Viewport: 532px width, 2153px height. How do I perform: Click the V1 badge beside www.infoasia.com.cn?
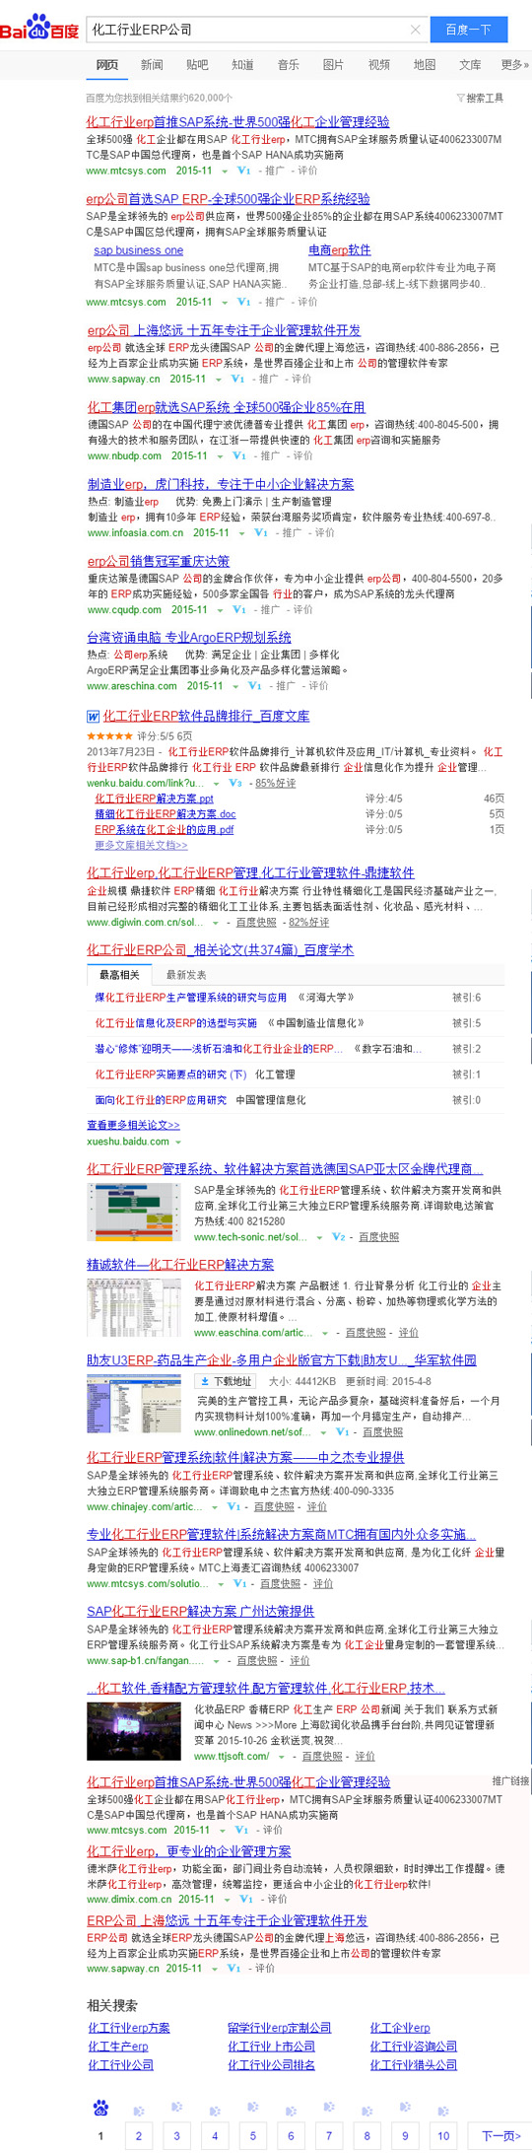(261, 532)
